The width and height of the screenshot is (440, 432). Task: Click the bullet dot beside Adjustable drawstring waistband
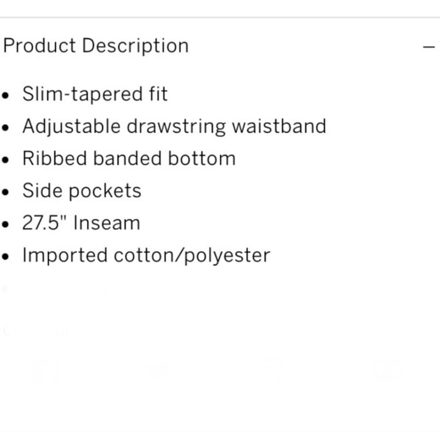click(5, 127)
